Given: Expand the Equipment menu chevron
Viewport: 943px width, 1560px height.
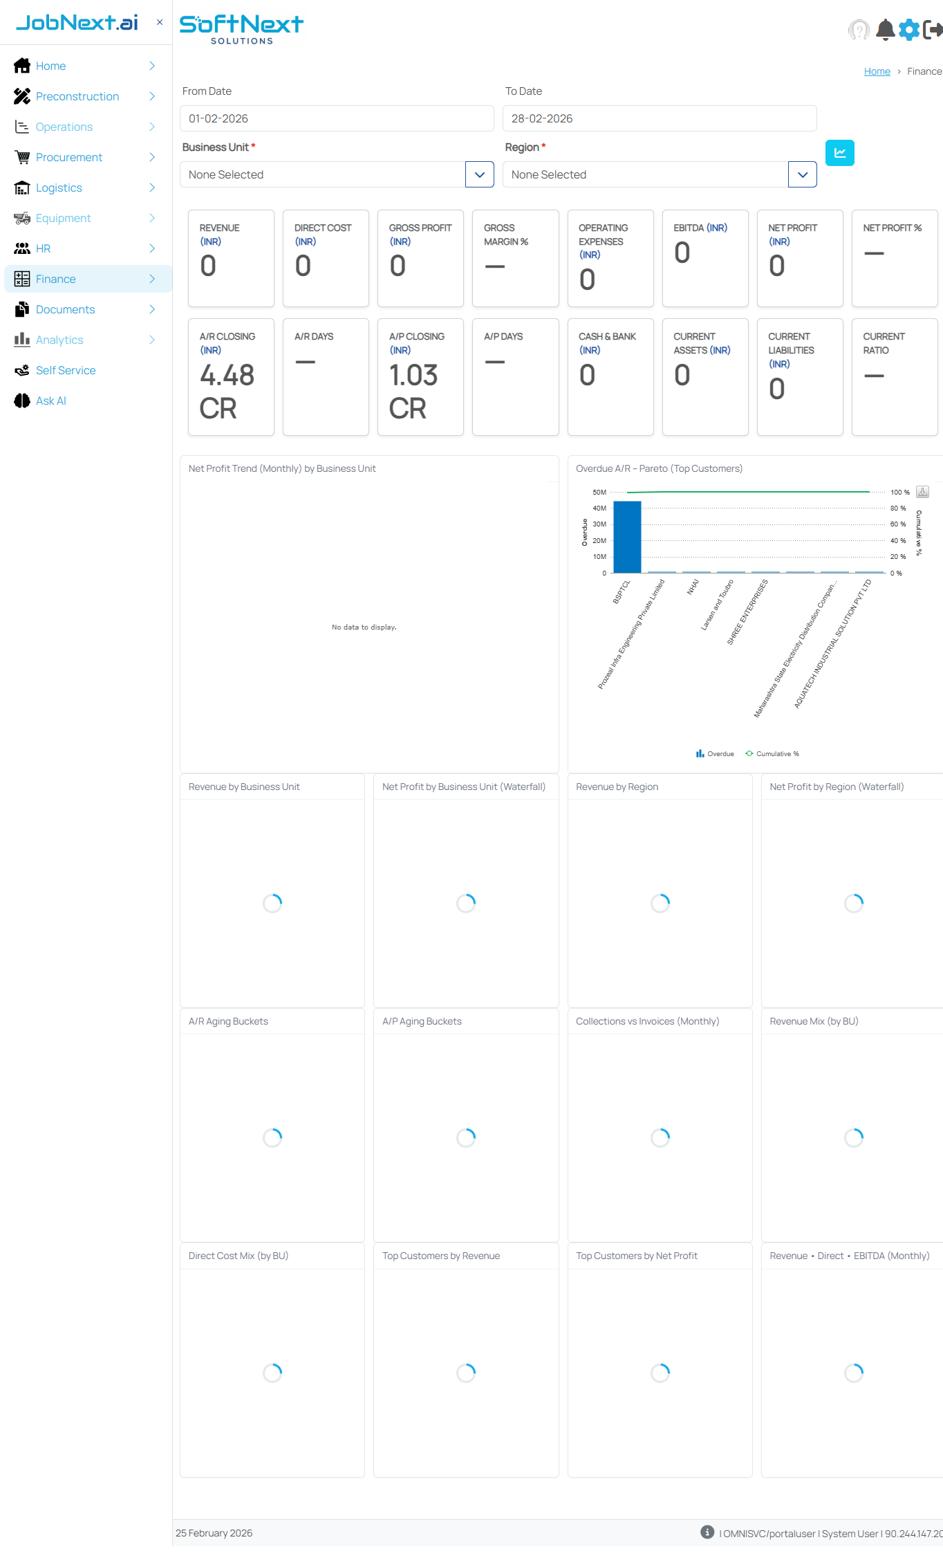Looking at the screenshot, I should tap(152, 218).
